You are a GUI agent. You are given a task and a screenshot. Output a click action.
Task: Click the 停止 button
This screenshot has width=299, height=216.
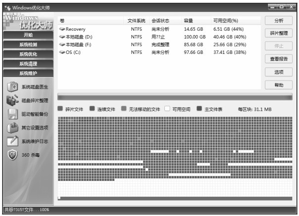click(279, 46)
